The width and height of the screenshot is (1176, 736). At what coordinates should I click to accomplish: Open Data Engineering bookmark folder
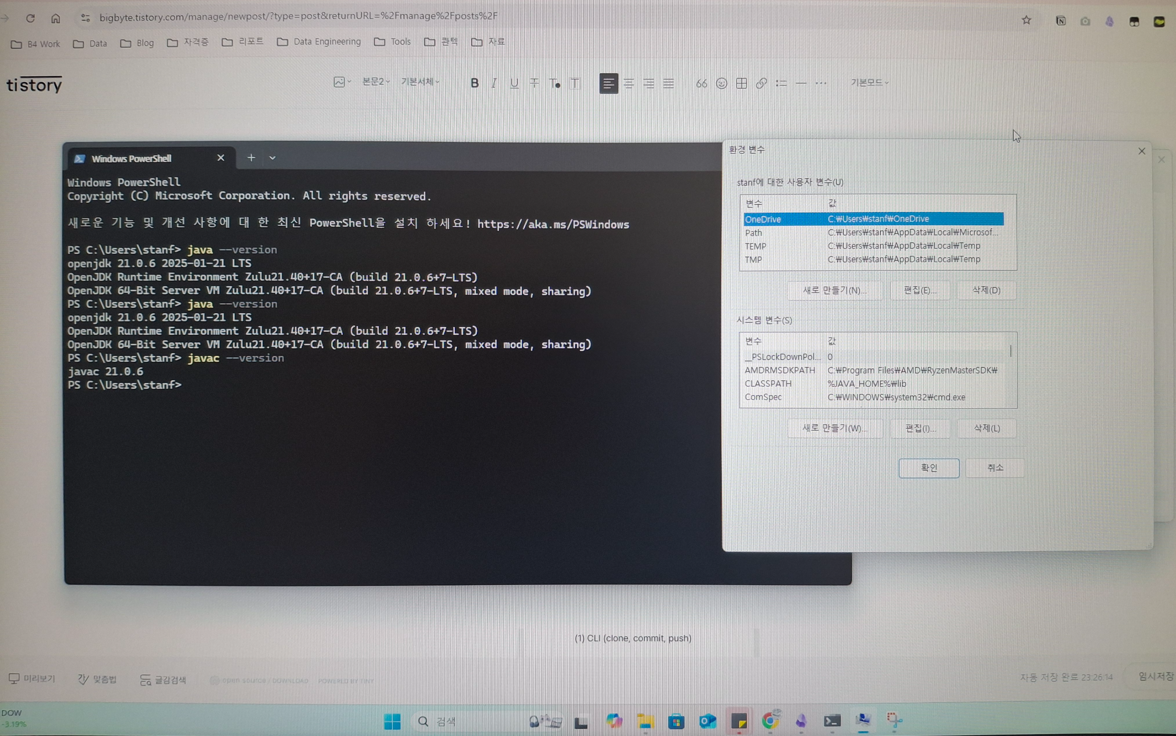(319, 42)
